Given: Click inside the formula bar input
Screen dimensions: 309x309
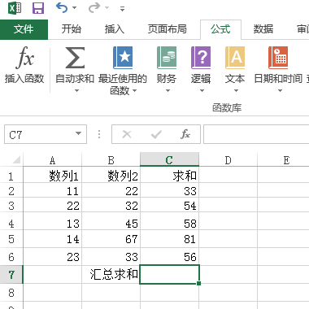Looking at the screenshot, I should coord(256,134).
